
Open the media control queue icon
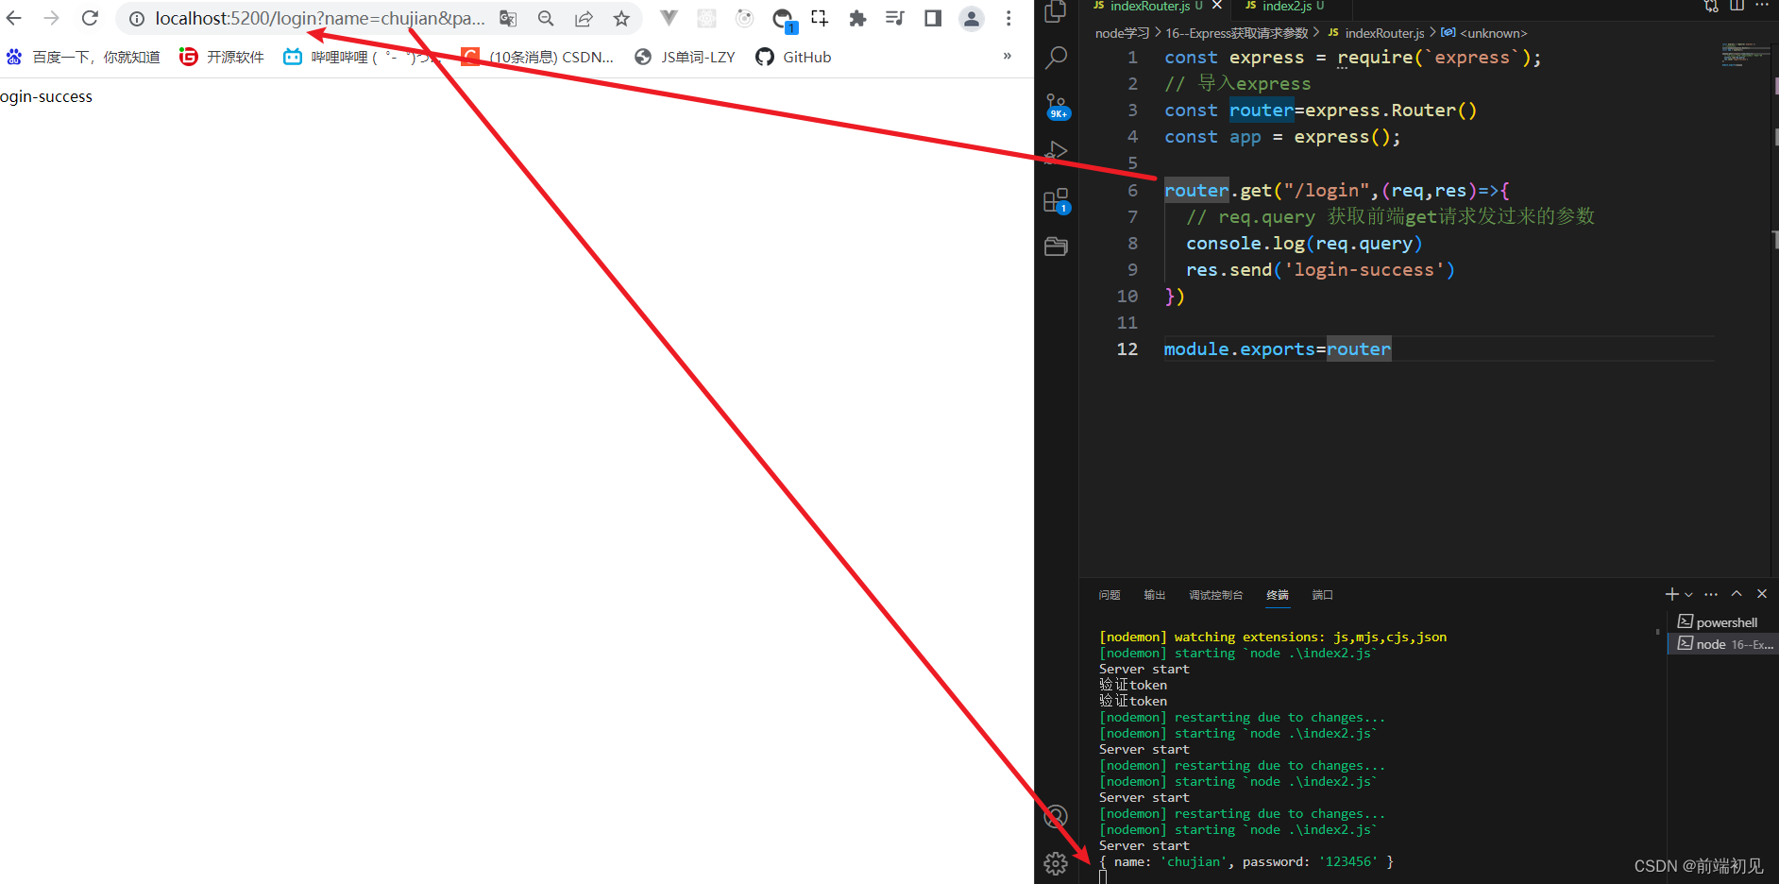895,18
